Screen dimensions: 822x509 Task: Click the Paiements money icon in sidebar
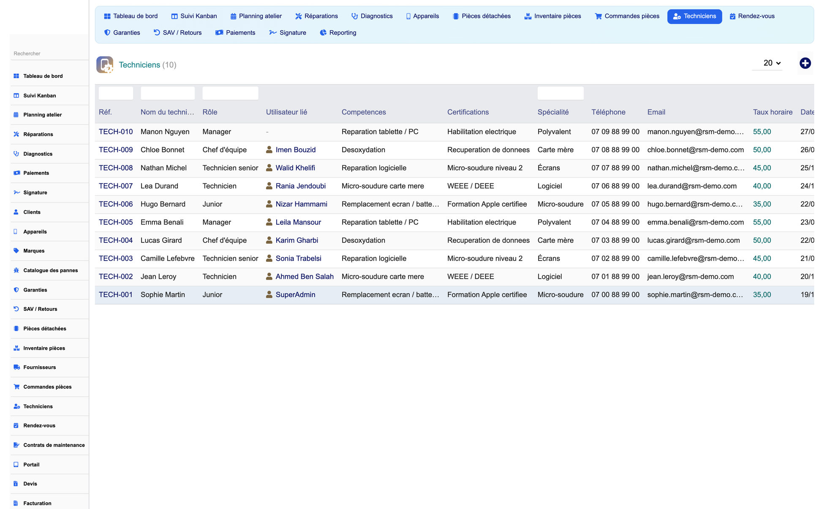click(16, 173)
